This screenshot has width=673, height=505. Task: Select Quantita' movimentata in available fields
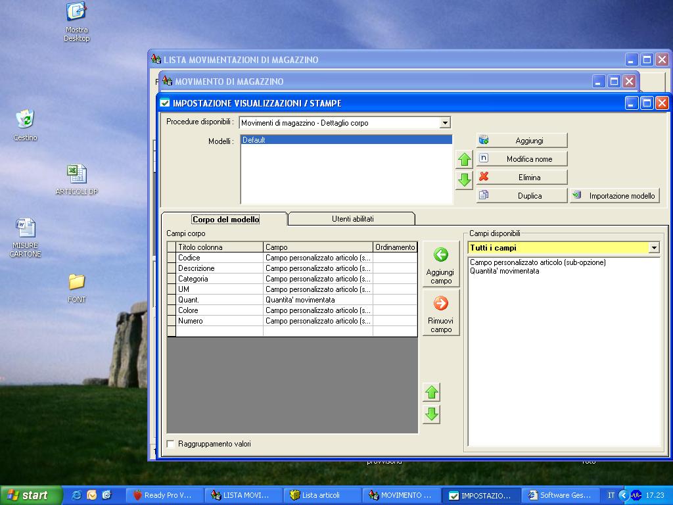[504, 271]
